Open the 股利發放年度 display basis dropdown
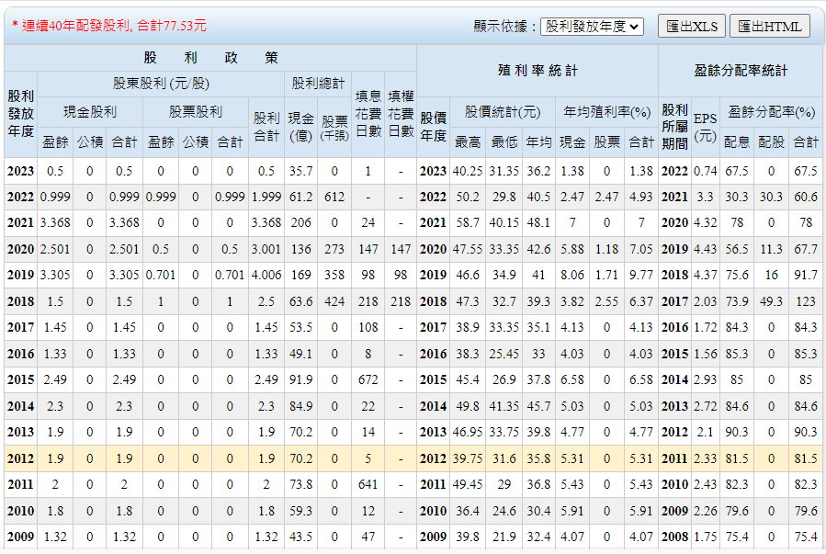This screenshot has height=554, width=826. (592, 27)
